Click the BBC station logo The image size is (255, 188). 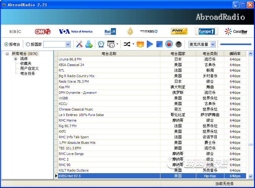(15, 31)
